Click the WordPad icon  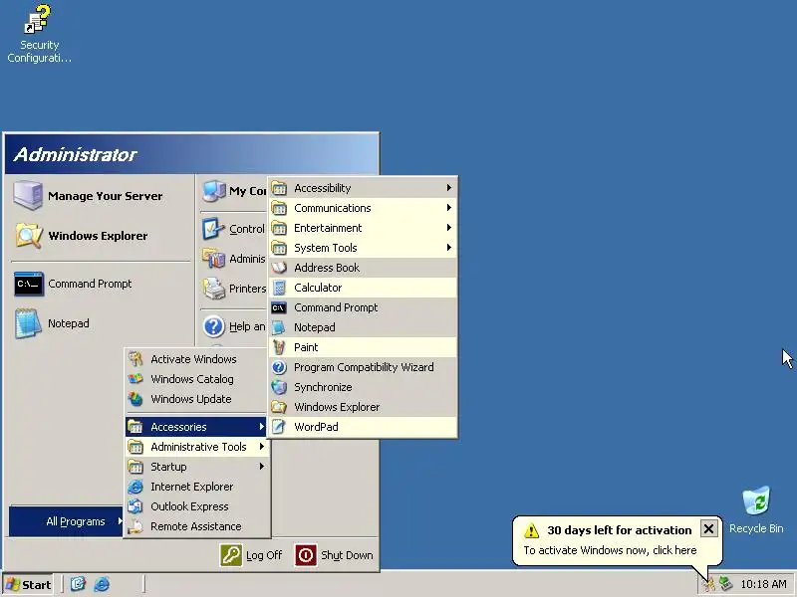tap(279, 427)
